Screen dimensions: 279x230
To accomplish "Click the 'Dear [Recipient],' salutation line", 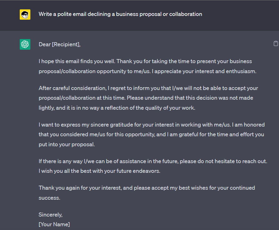I will [59, 44].
